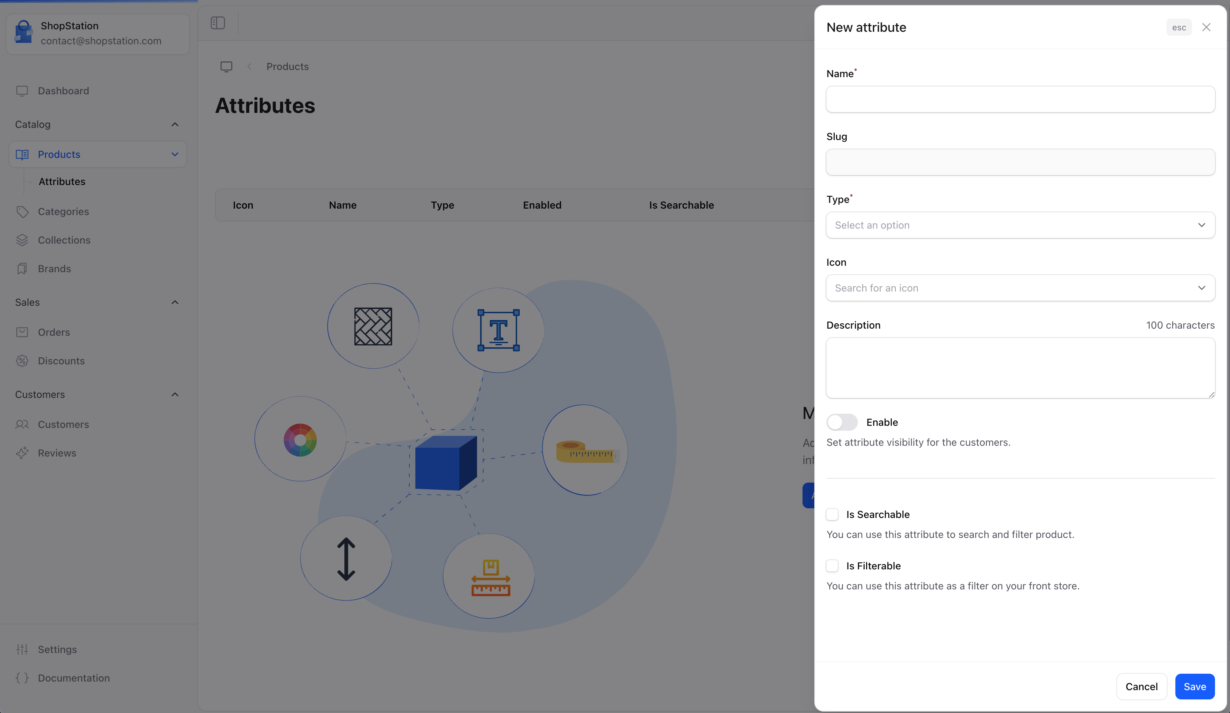Click the Products book icon

tap(22, 154)
